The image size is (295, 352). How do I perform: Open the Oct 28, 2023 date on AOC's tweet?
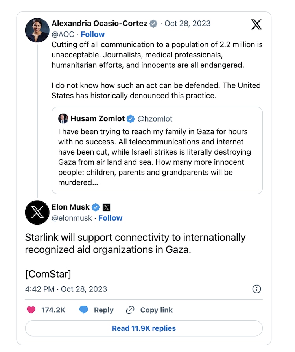[187, 23]
